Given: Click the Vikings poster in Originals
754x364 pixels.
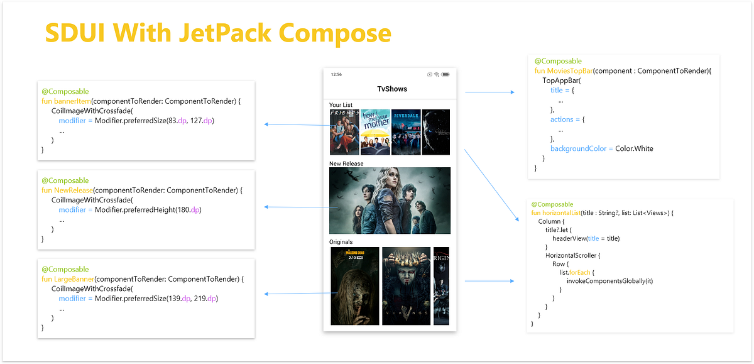Looking at the screenshot, I should [405, 285].
